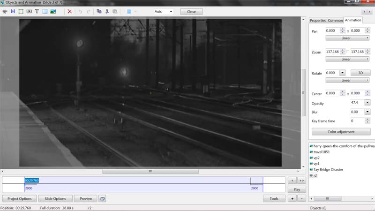Screen dimensions: 375x211
Task: Open the Auto zoom dropdown
Action: (x=164, y=11)
